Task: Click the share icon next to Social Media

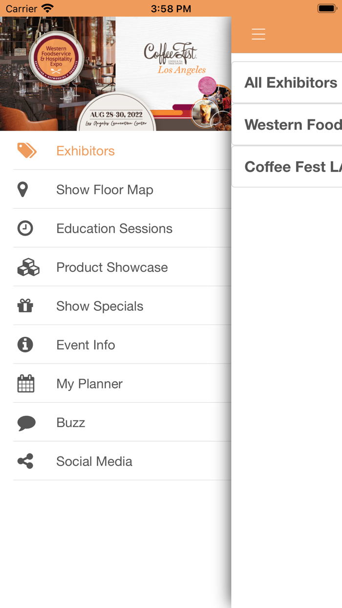Action: pyautogui.click(x=25, y=461)
